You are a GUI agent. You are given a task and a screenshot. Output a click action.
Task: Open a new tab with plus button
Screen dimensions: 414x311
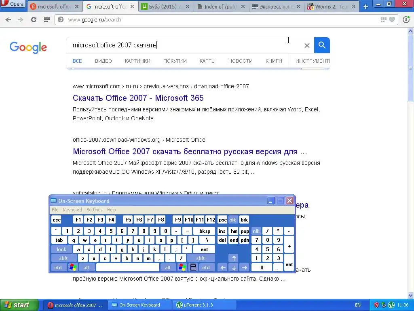click(x=365, y=6)
